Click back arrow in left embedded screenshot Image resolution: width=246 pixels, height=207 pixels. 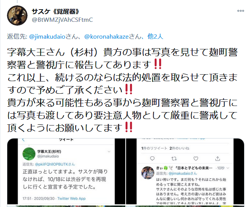click(x=23, y=140)
